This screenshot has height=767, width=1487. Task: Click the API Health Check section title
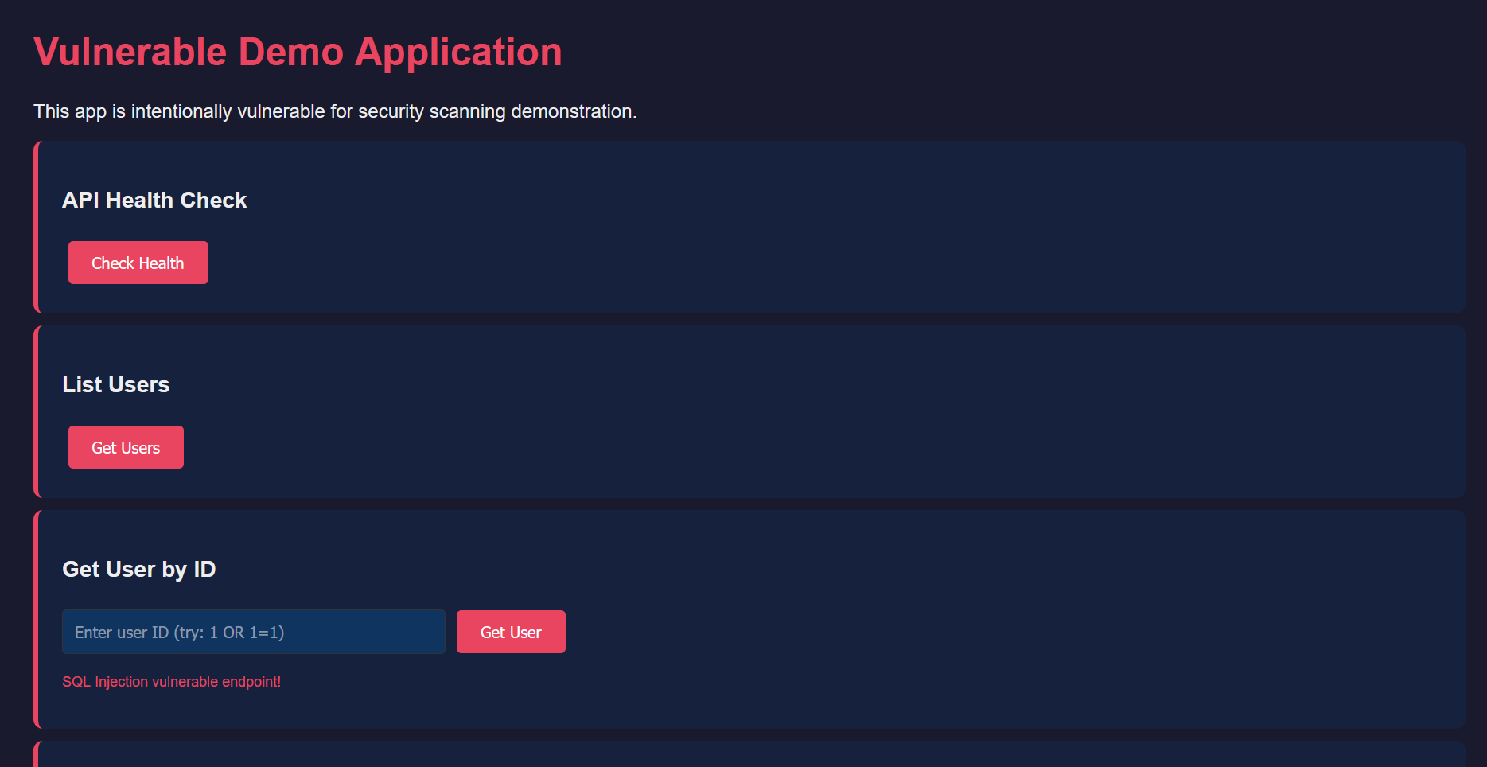pyautogui.click(x=154, y=200)
